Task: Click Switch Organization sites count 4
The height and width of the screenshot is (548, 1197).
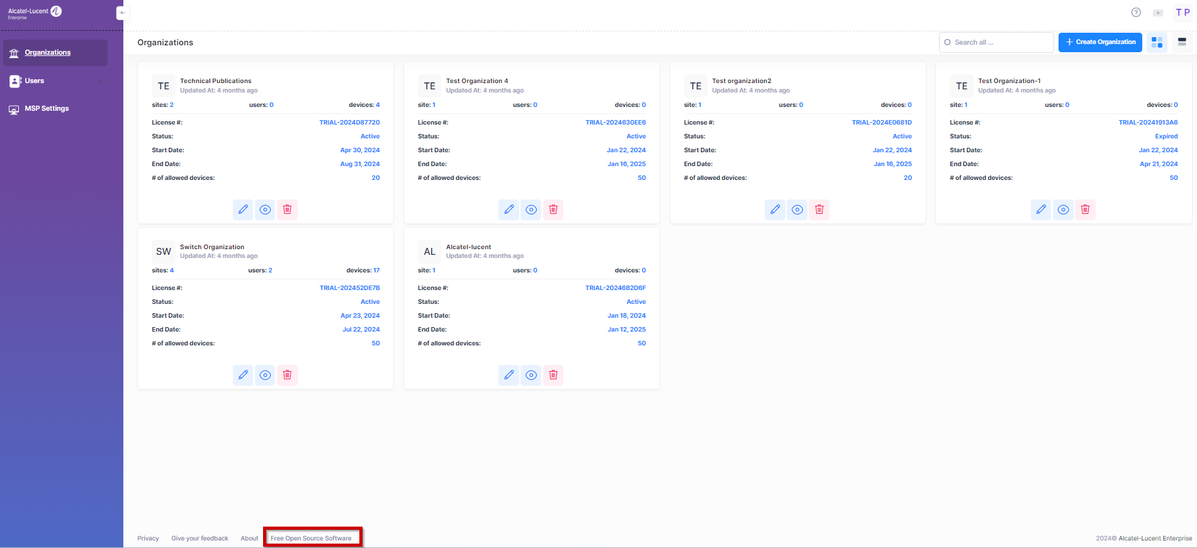Action: (x=172, y=271)
